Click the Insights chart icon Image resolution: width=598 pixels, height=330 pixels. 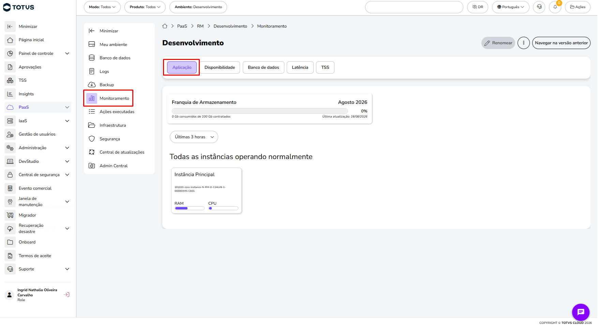tap(10, 94)
